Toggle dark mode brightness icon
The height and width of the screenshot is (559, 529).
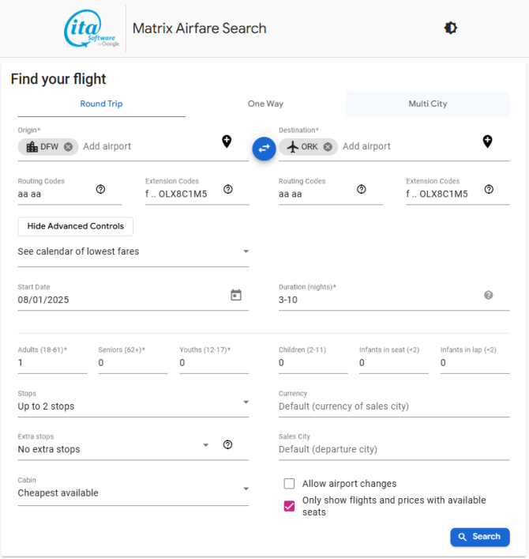point(450,28)
